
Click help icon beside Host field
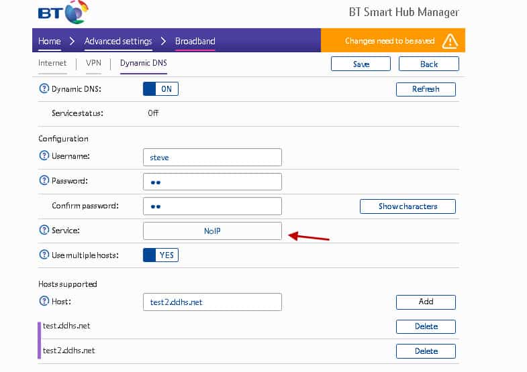[x=44, y=301]
